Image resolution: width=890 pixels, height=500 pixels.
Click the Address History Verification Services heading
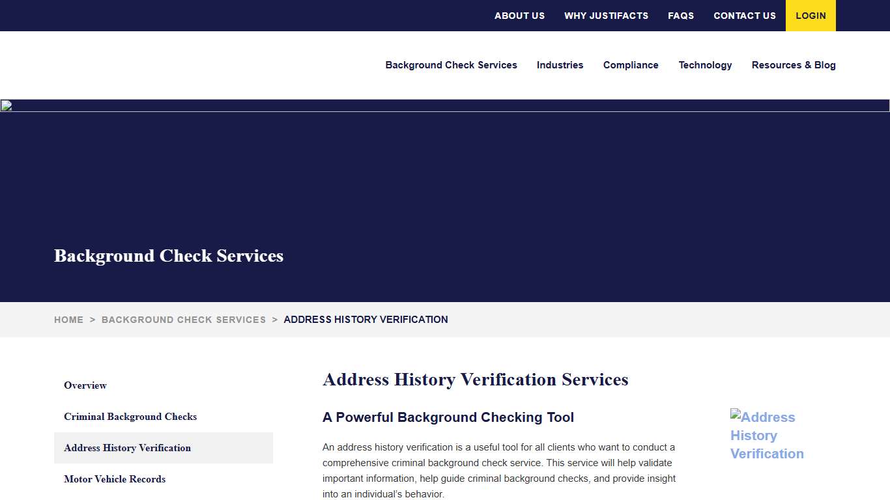pyautogui.click(x=475, y=380)
